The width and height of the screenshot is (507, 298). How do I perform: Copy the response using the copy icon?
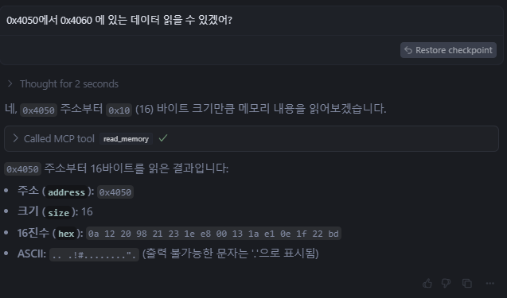click(x=467, y=283)
